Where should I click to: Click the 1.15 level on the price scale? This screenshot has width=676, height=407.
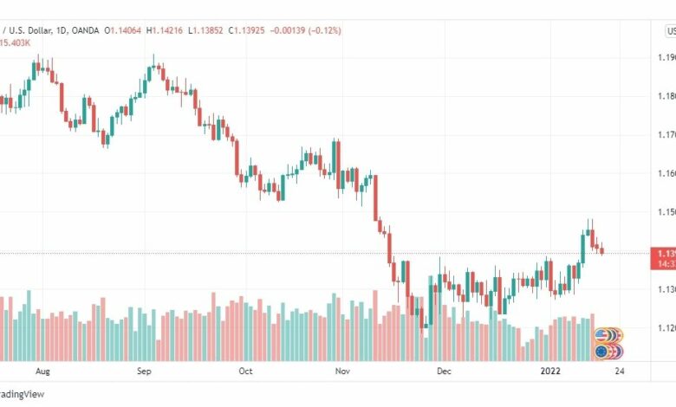coord(666,212)
